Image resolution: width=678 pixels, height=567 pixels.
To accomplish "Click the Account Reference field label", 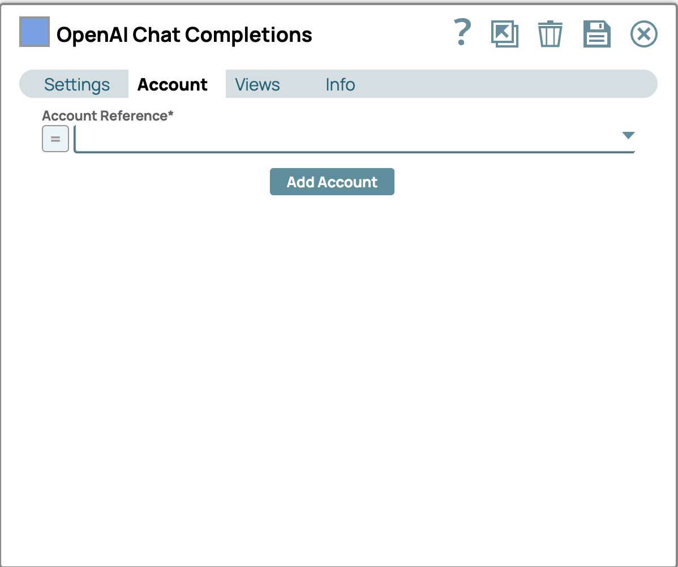I will (x=105, y=116).
